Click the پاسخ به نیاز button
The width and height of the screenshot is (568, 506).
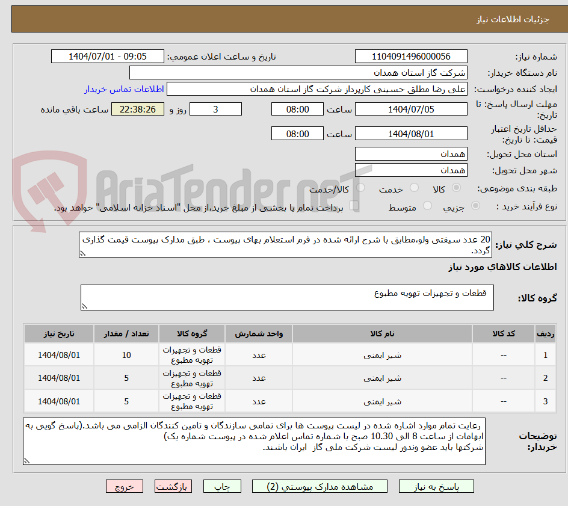coord(436,486)
